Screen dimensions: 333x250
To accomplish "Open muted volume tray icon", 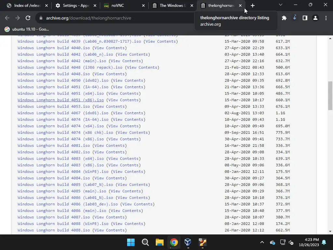I will pos(291,242).
